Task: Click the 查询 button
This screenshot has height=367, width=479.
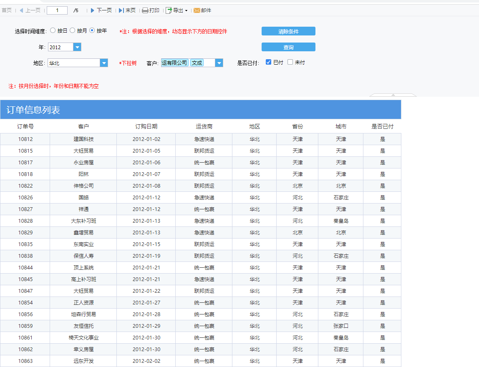Action: point(288,47)
